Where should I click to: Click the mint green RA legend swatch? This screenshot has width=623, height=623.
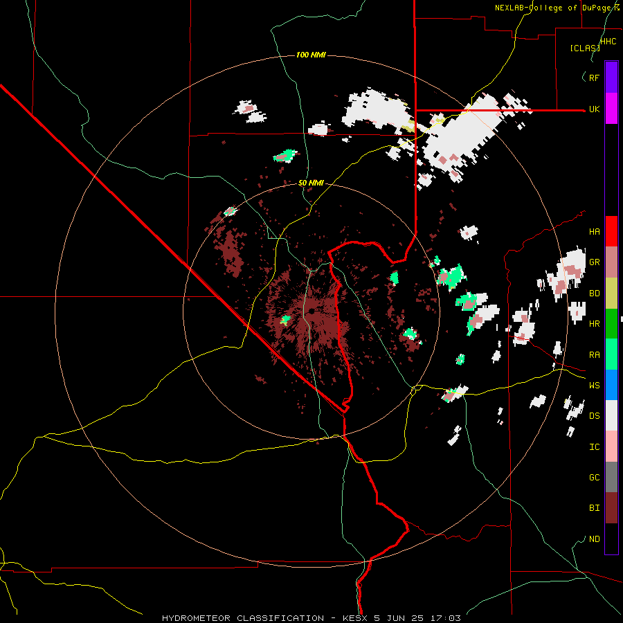click(x=611, y=354)
